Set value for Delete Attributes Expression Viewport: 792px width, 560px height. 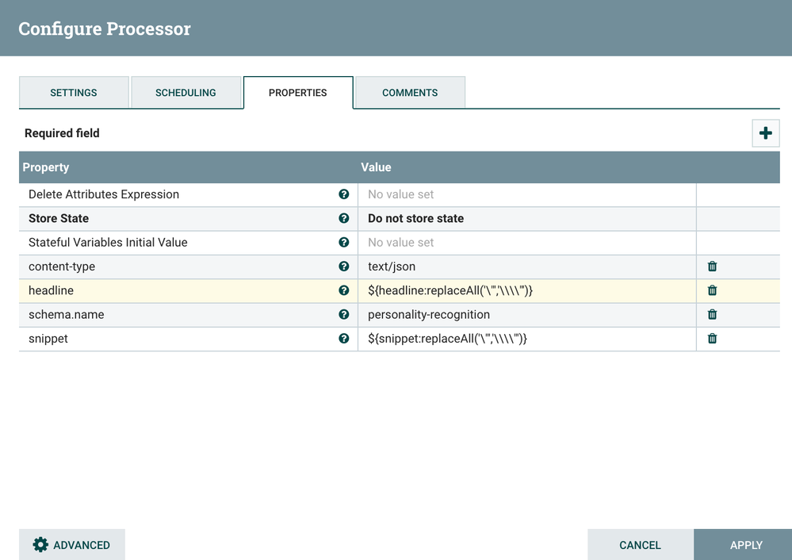(526, 194)
